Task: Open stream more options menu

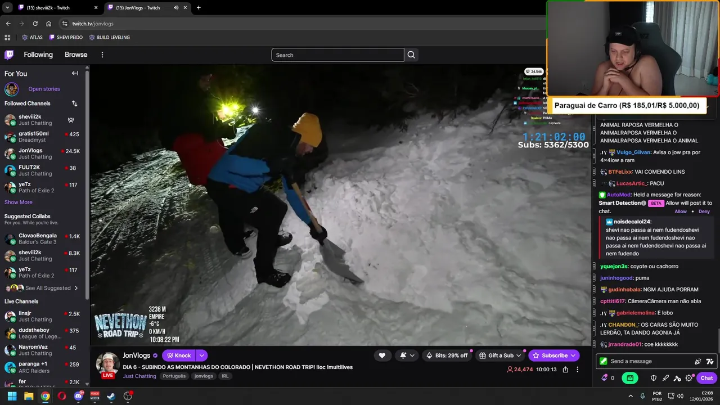Action: point(577,370)
